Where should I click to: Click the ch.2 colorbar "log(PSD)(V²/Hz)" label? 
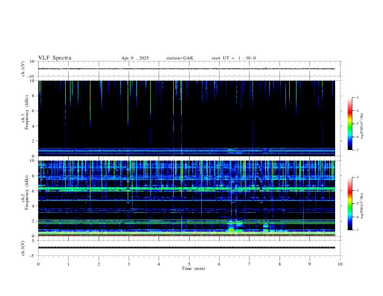(x=362, y=206)
